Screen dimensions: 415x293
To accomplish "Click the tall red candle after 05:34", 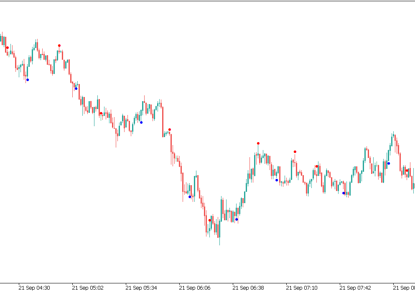I will (163, 121).
